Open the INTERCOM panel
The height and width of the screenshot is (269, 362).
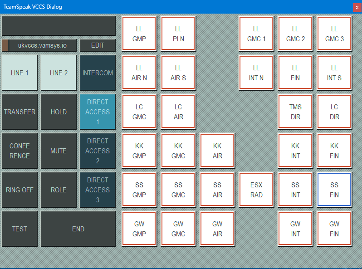[98, 73]
